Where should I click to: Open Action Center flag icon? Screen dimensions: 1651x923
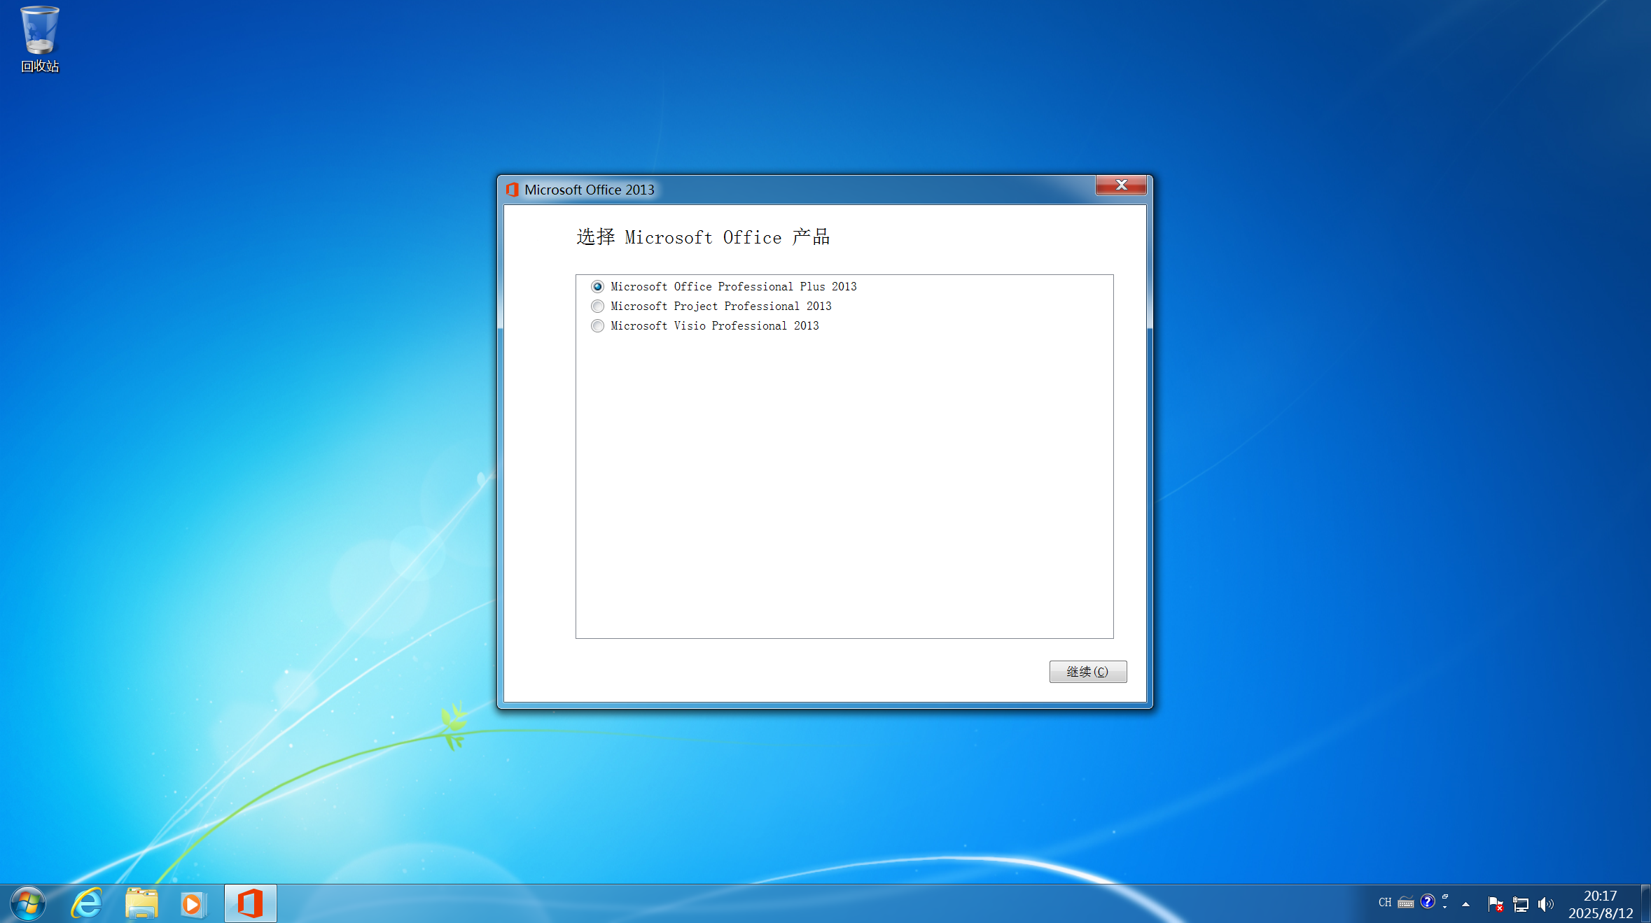coord(1495,904)
